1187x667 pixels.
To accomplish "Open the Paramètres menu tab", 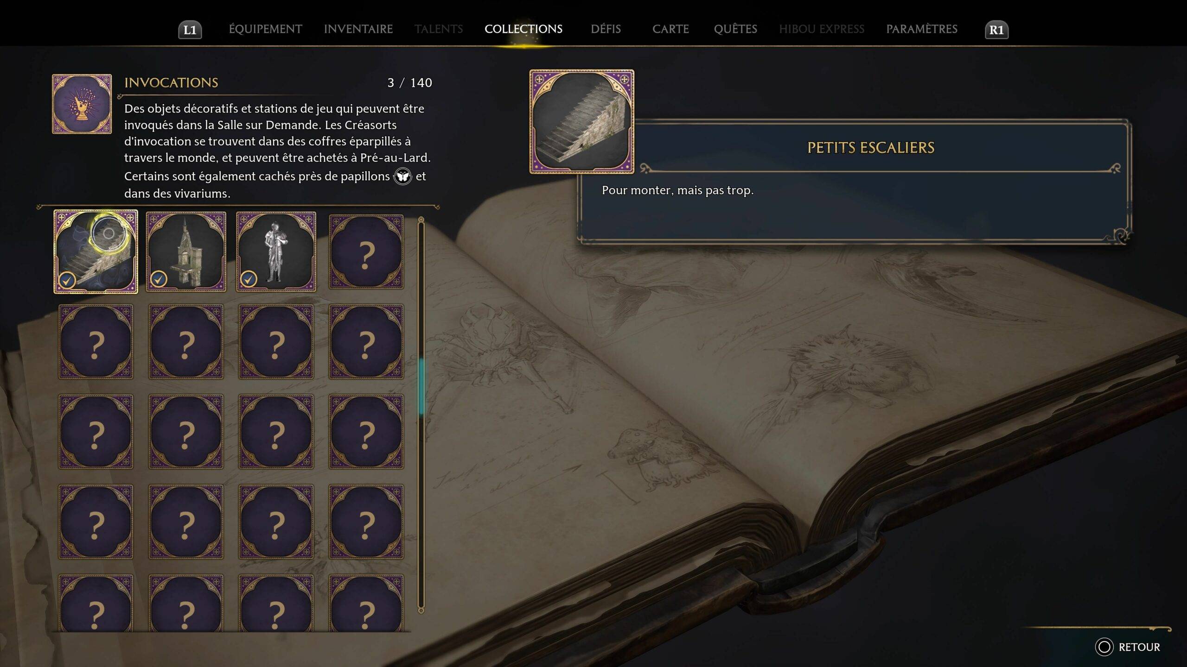I will pyautogui.click(x=922, y=29).
